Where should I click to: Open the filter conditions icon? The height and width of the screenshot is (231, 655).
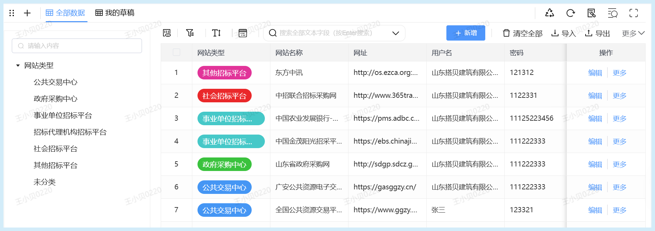point(190,33)
